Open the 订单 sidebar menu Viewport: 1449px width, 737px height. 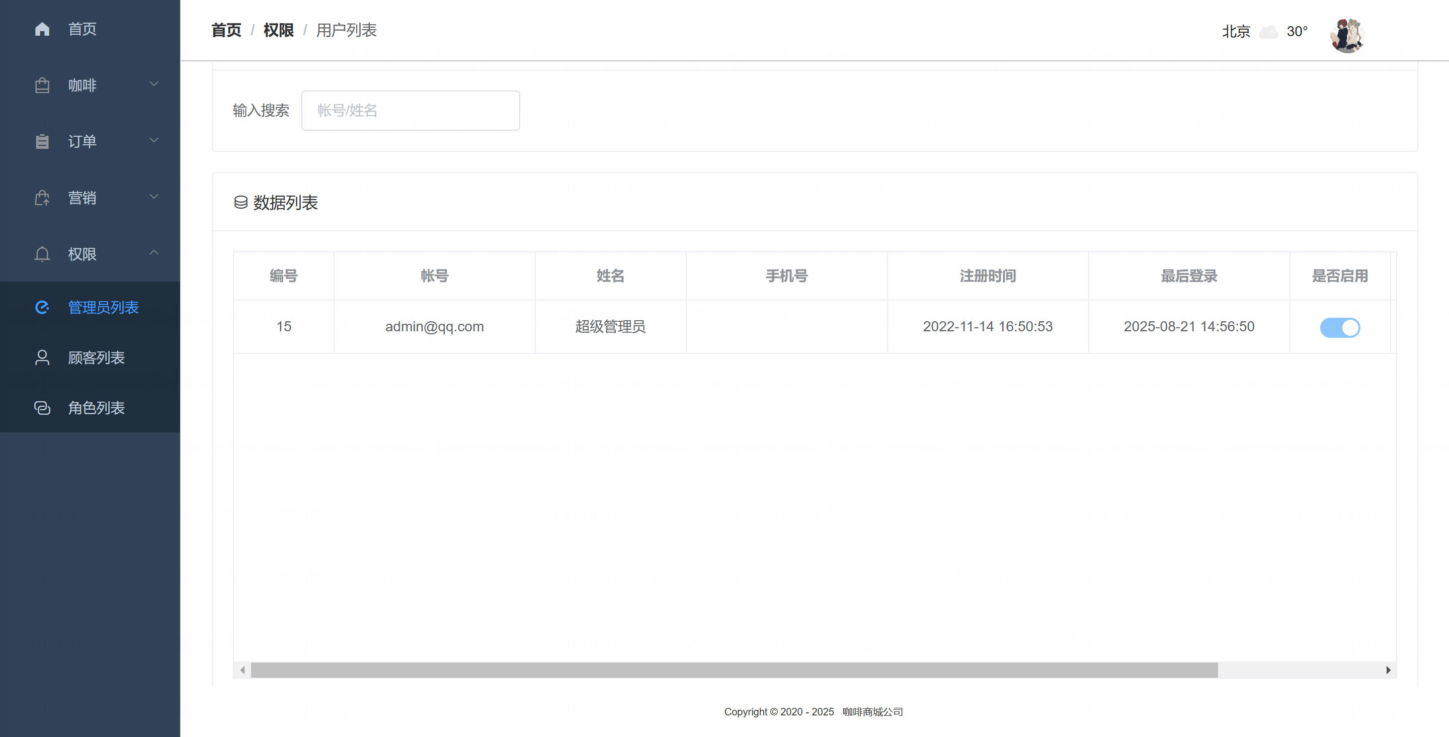(x=90, y=141)
